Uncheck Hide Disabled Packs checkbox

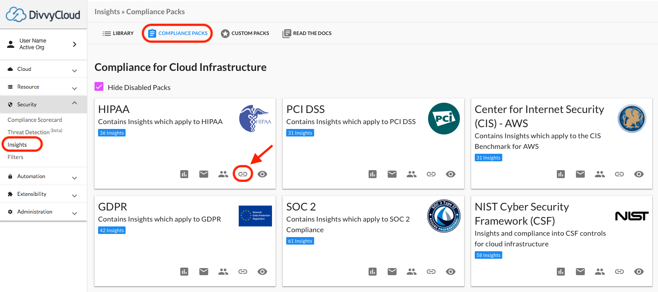pyautogui.click(x=99, y=87)
